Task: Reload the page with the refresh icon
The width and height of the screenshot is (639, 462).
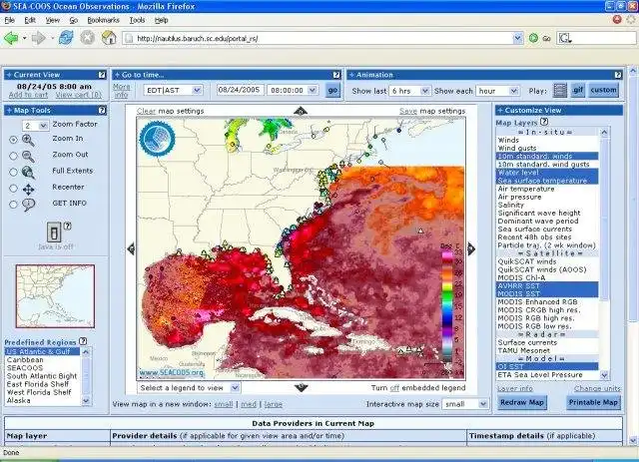Action: coord(66,38)
